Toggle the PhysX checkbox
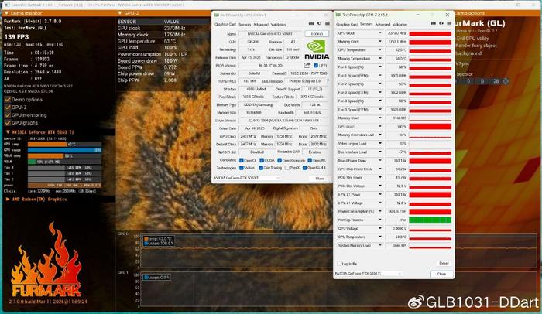 tap(287, 168)
